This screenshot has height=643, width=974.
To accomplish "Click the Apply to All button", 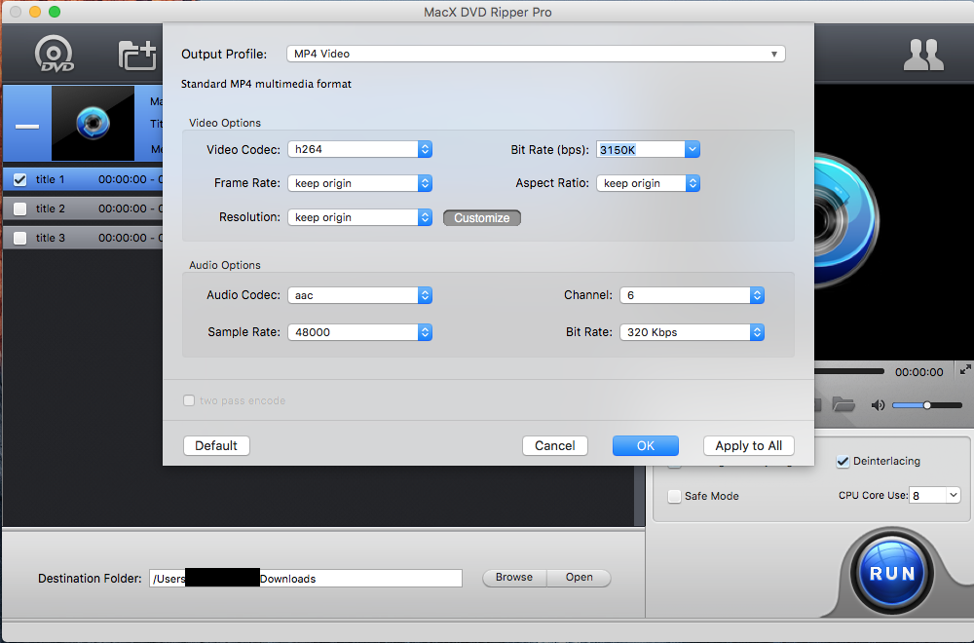I will point(748,446).
